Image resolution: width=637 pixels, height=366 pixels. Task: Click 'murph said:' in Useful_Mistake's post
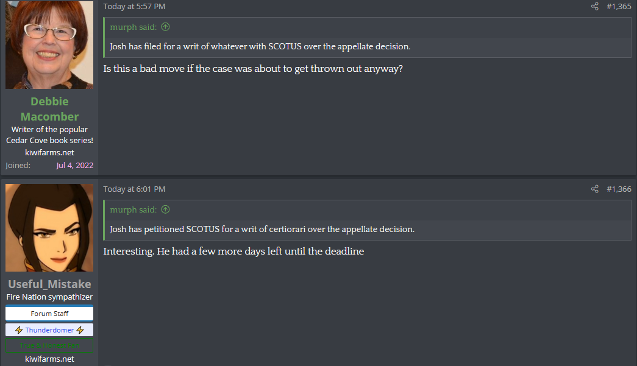(133, 209)
